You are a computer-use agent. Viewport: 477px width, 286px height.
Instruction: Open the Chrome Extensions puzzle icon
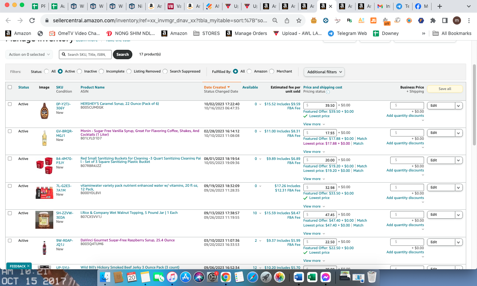(433, 20)
